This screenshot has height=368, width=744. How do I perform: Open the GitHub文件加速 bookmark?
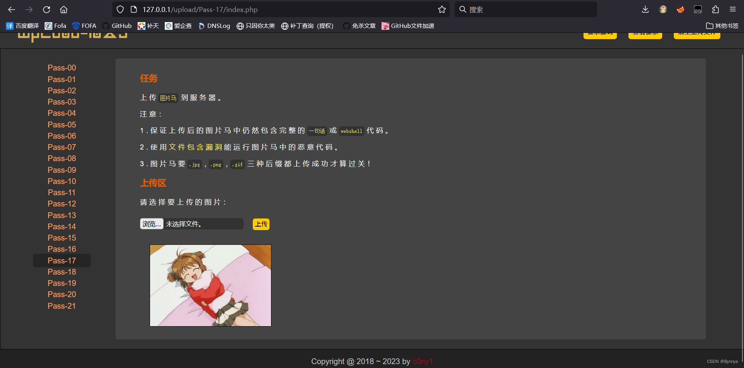pos(408,26)
